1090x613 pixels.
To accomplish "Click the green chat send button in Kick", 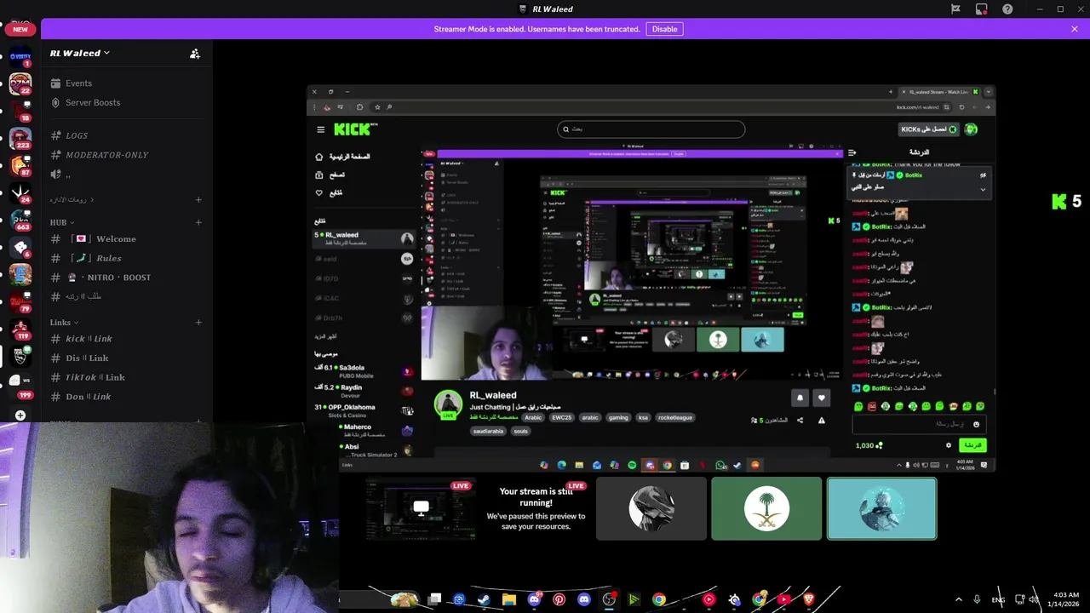I will point(972,445).
